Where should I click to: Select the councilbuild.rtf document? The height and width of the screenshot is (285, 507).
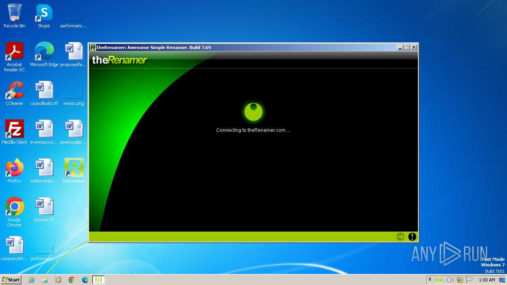coord(44,93)
